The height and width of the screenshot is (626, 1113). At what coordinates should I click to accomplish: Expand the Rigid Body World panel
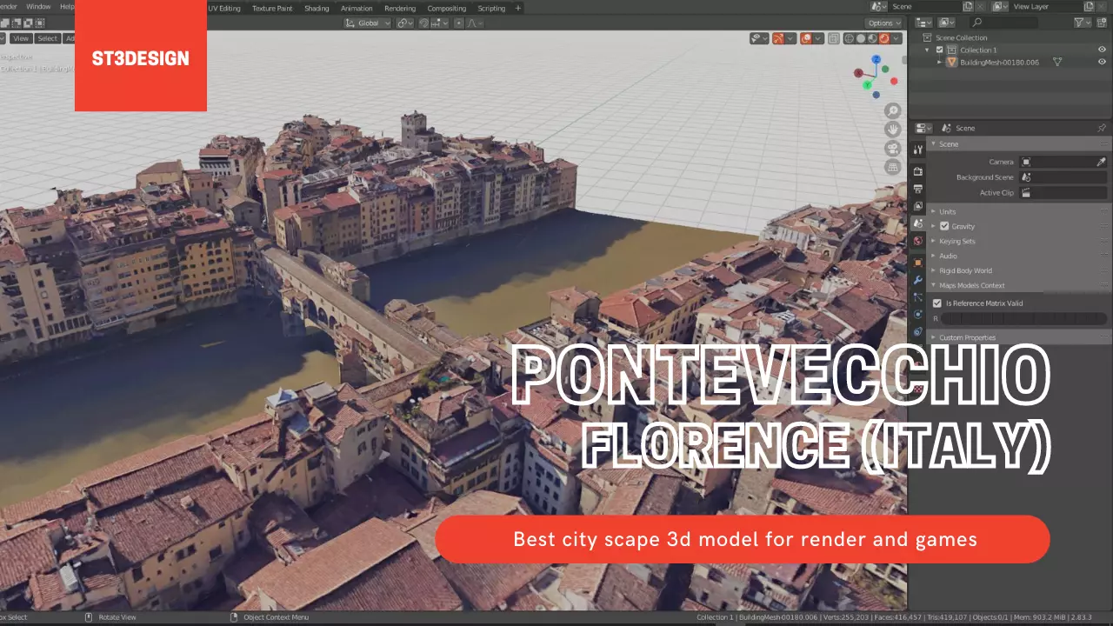[x=1018, y=270]
